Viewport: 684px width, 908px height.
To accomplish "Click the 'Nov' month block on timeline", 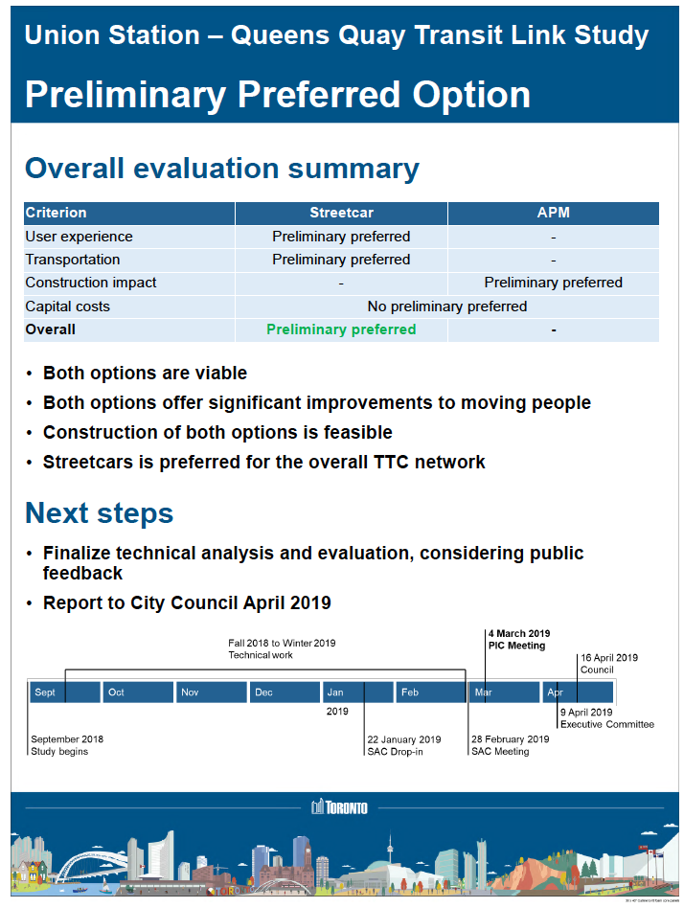I will click(x=212, y=692).
